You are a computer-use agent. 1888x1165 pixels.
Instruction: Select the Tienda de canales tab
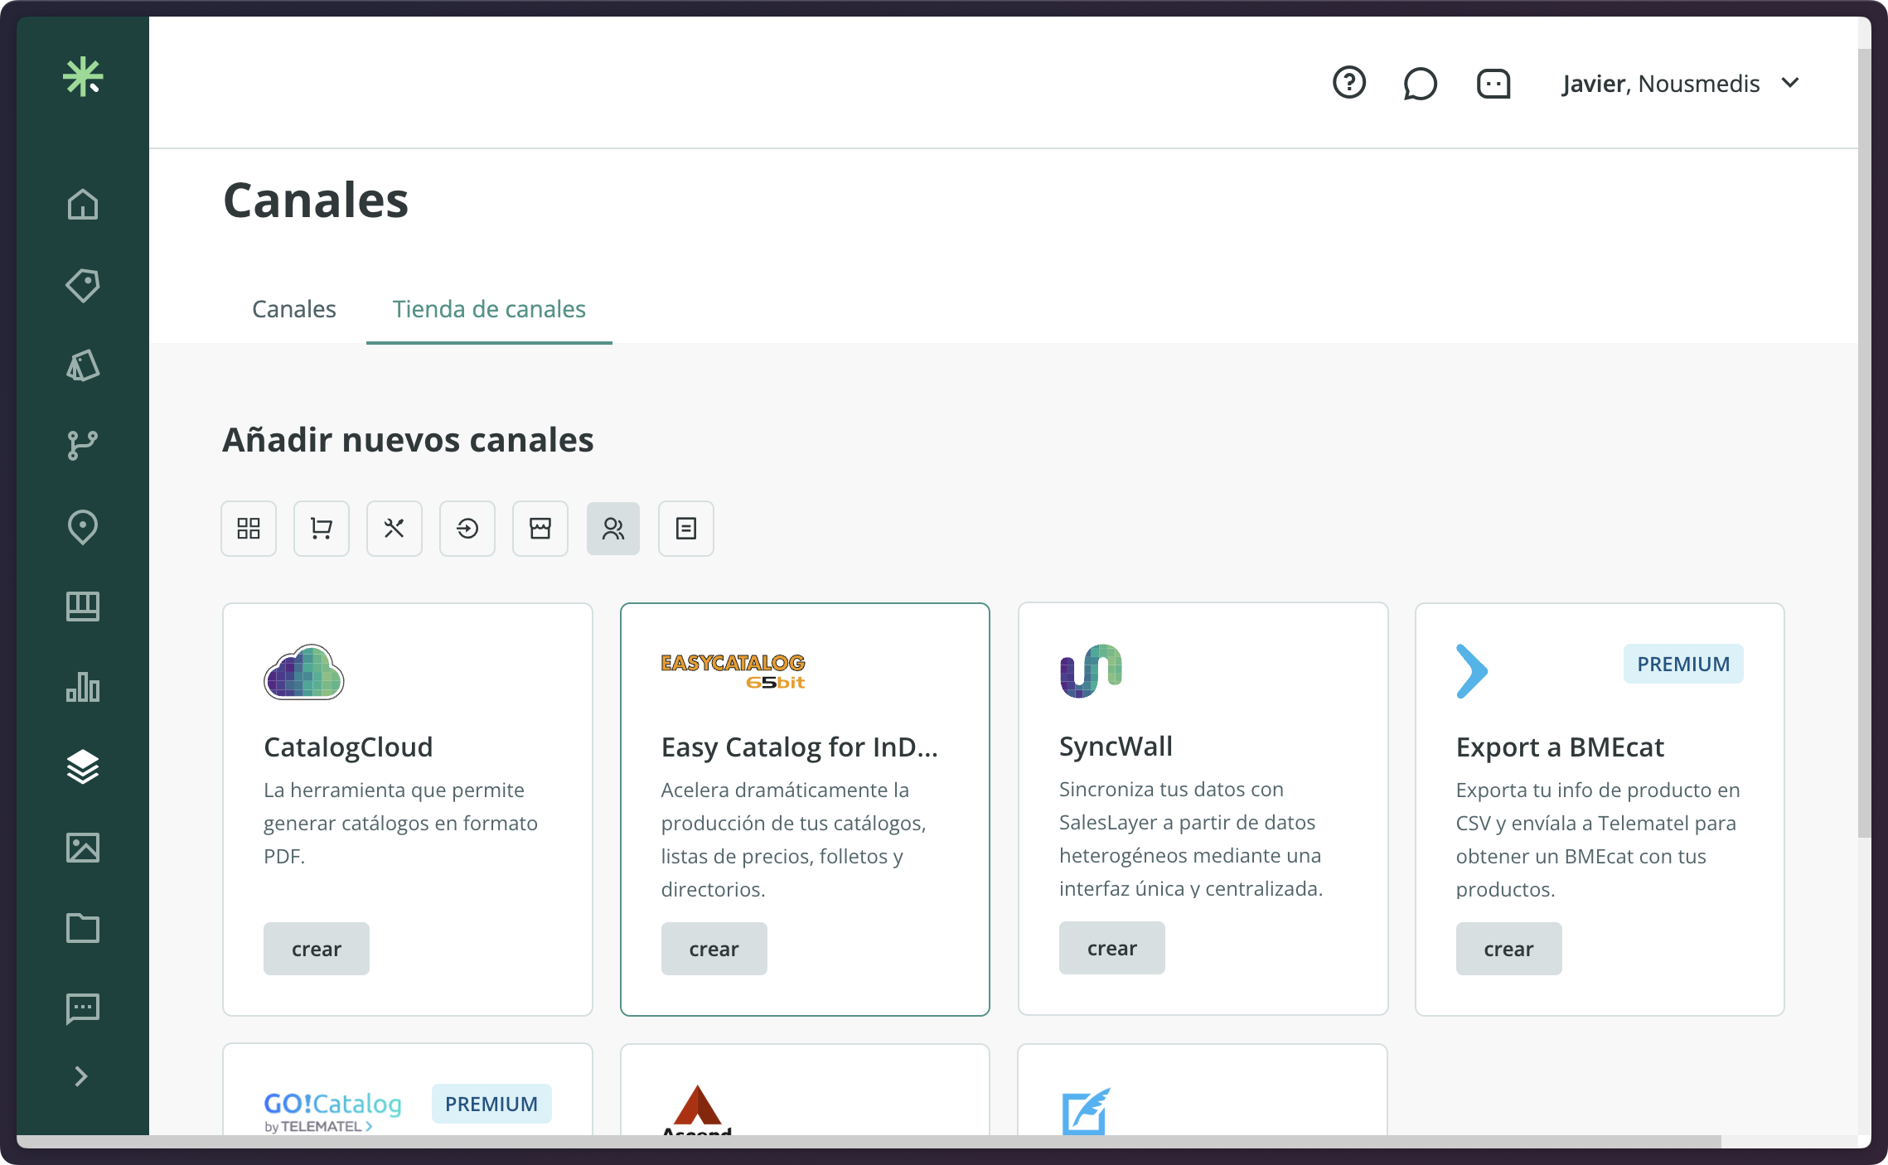(489, 309)
